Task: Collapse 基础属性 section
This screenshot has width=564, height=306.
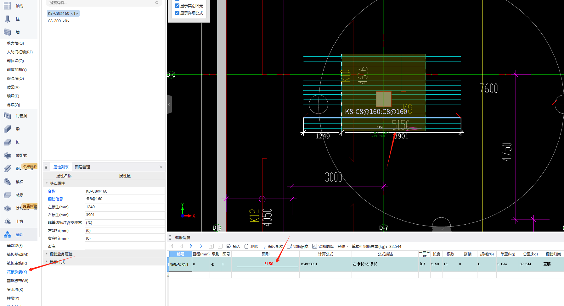Action: [47, 183]
